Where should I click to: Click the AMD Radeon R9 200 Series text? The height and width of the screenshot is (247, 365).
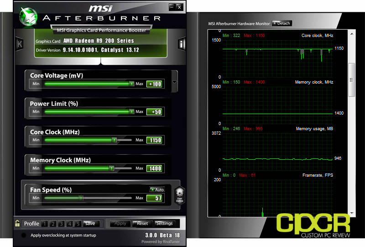point(99,41)
